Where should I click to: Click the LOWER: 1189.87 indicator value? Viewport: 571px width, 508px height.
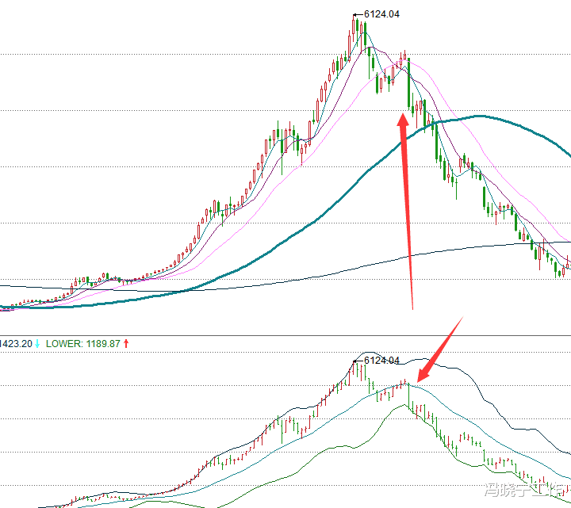click(x=83, y=343)
